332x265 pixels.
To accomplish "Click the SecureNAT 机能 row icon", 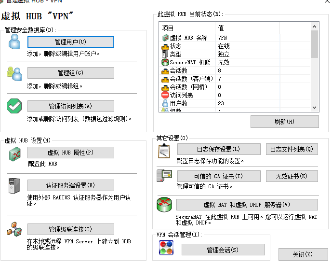I will pos(165,62).
